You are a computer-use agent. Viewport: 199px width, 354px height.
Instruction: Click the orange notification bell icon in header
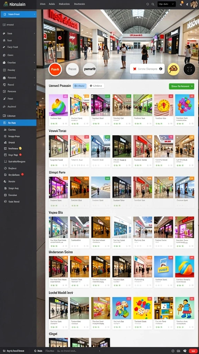[x=182, y=3]
